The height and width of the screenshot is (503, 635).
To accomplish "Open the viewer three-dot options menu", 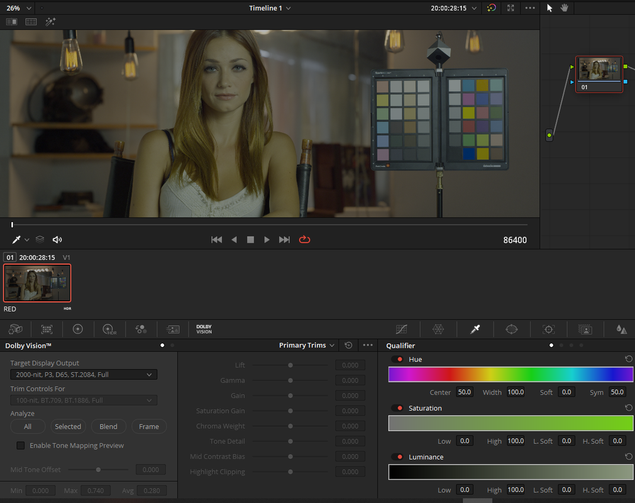I will point(530,8).
